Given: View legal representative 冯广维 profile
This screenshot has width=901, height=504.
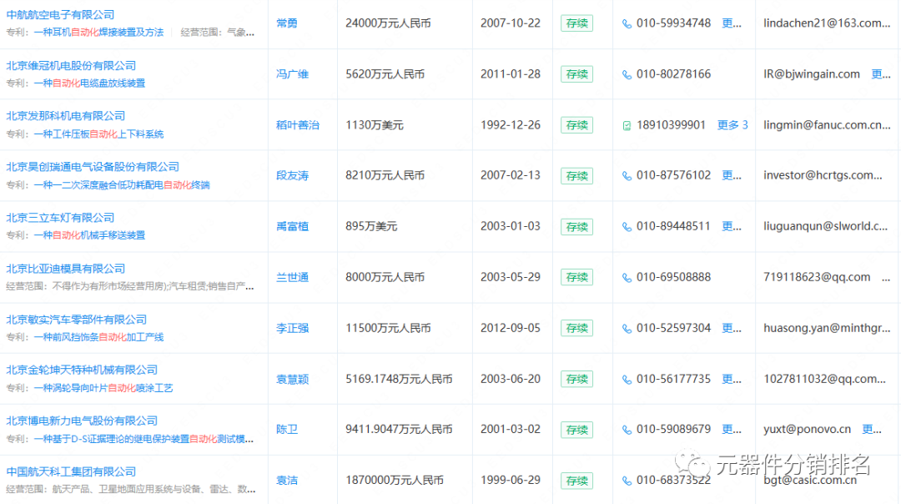Looking at the screenshot, I should click(x=293, y=74).
